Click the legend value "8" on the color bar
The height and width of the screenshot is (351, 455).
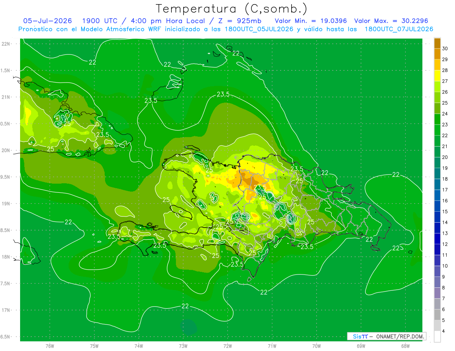[444, 288]
